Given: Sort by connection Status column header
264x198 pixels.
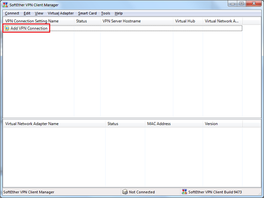Looking at the screenshot, I should 87,21.
